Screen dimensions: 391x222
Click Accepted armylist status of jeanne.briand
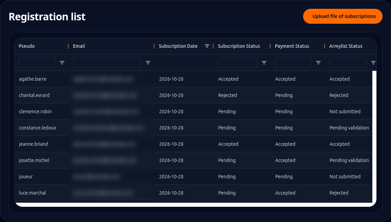(339, 144)
